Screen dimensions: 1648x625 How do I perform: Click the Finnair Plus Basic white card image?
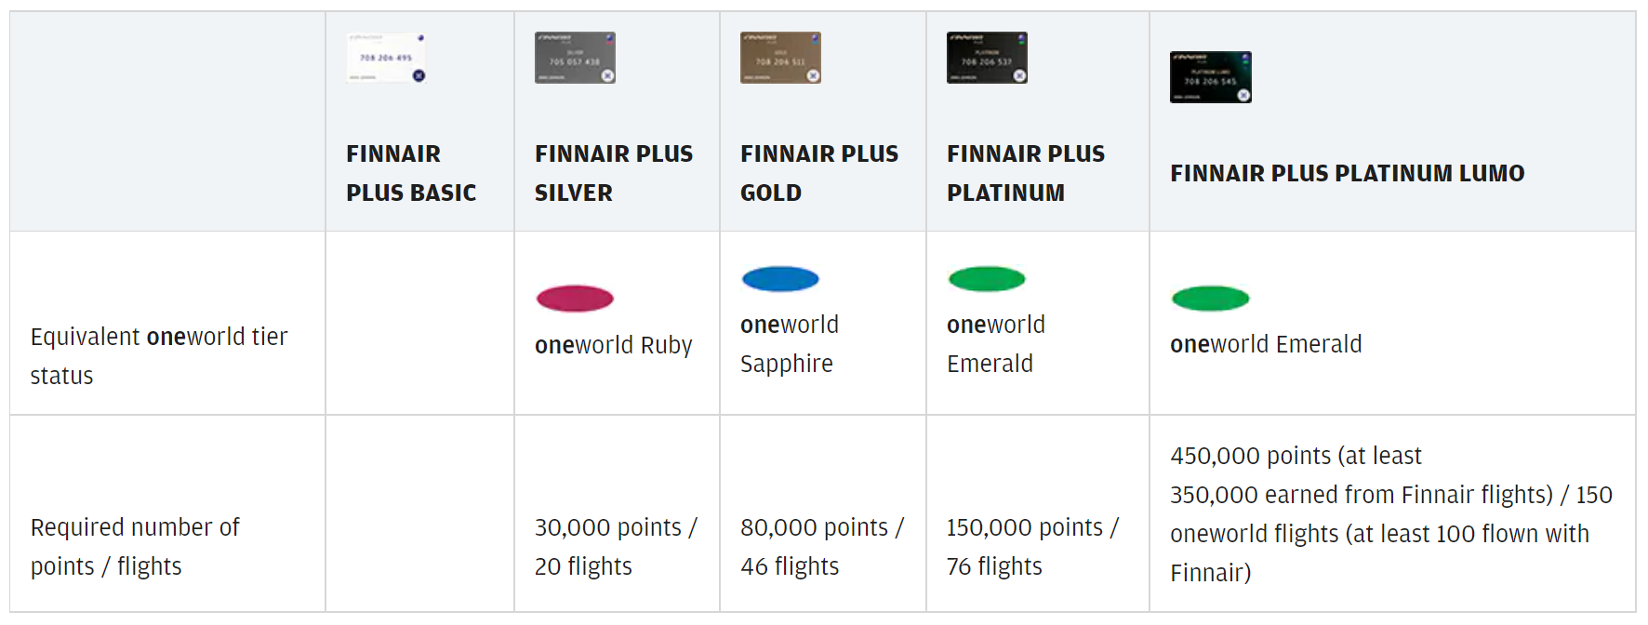click(x=386, y=58)
